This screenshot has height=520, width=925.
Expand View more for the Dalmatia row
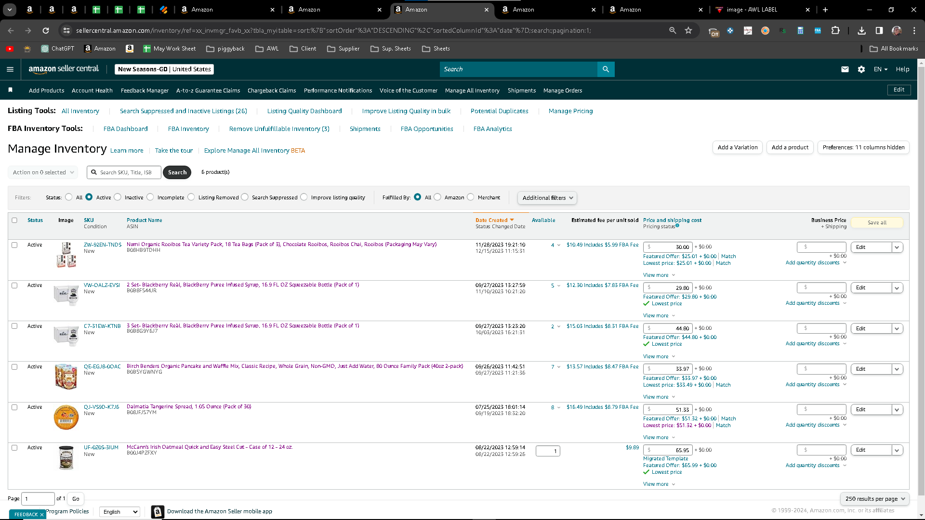click(659, 437)
